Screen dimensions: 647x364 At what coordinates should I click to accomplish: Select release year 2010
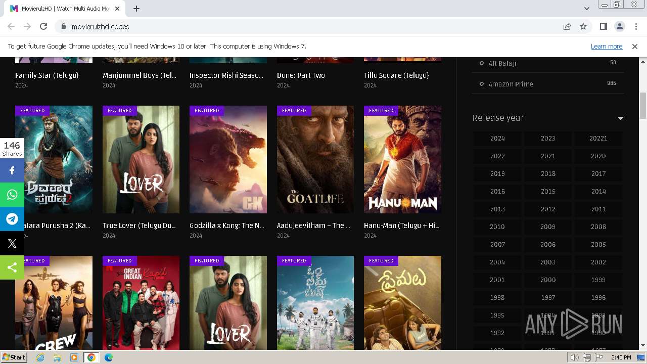coord(497,226)
